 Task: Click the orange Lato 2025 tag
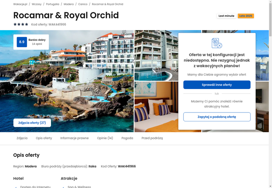[245, 16]
